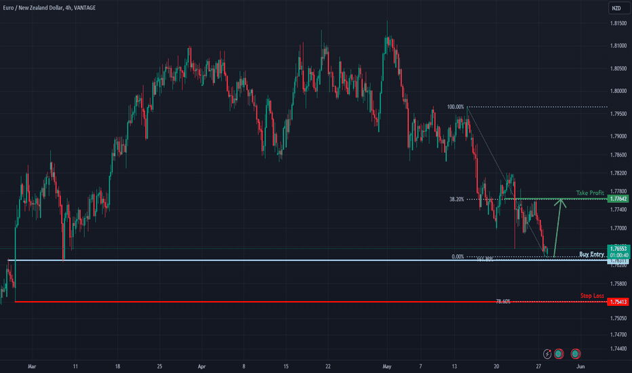
Task: Click the 1.80000 price axis value
Action: pos(618,91)
